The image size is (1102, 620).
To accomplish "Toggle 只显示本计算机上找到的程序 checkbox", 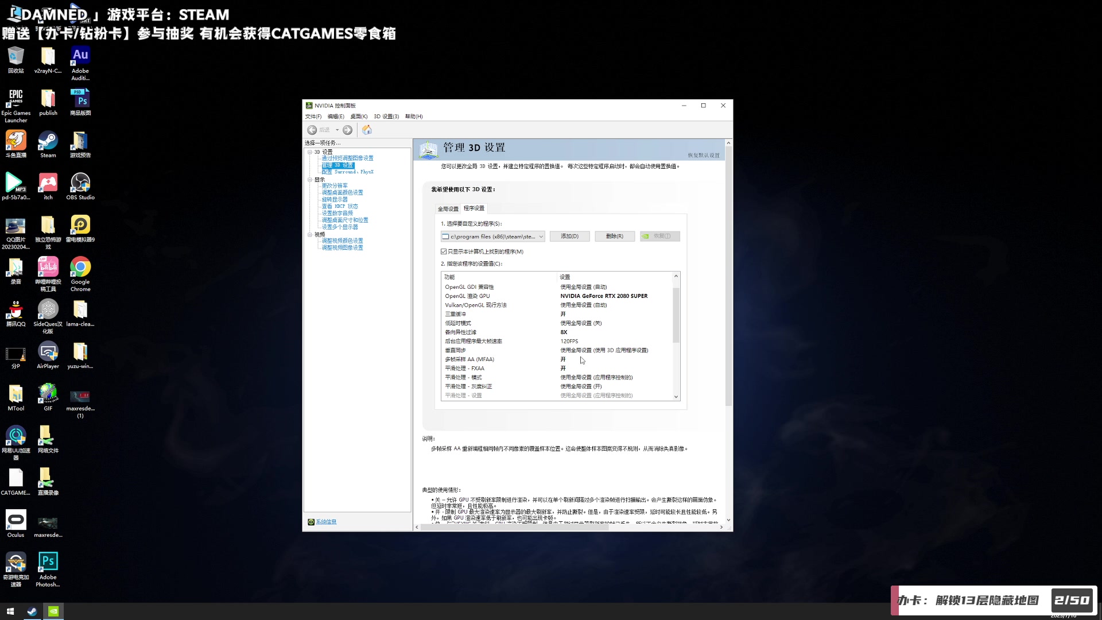I will (x=444, y=251).
